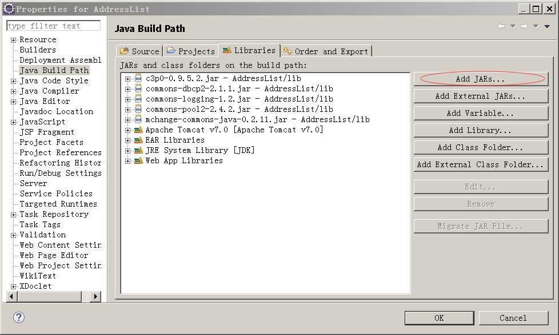Select Java Build Path tree item
The height and width of the screenshot is (335, 559).
click(x=54, y=71)
